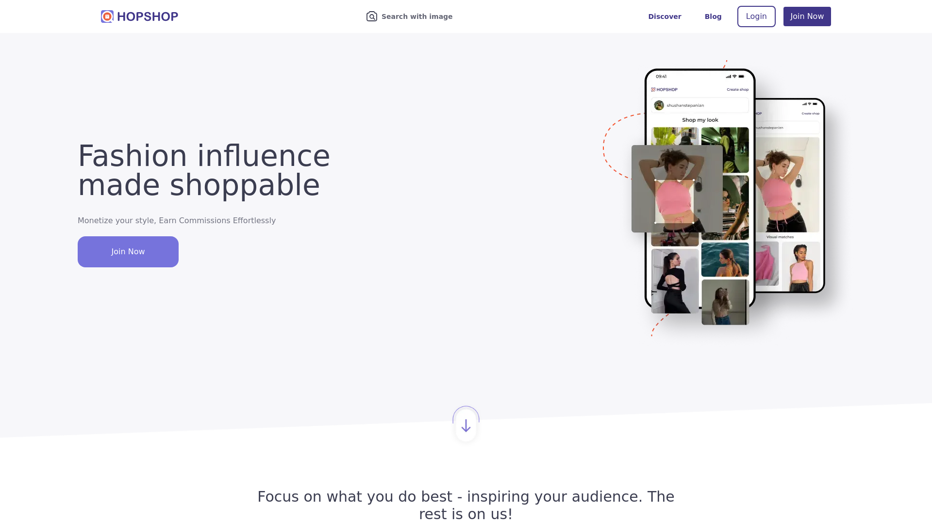Click the large Join Now hero button

click(x=128, y=252)
